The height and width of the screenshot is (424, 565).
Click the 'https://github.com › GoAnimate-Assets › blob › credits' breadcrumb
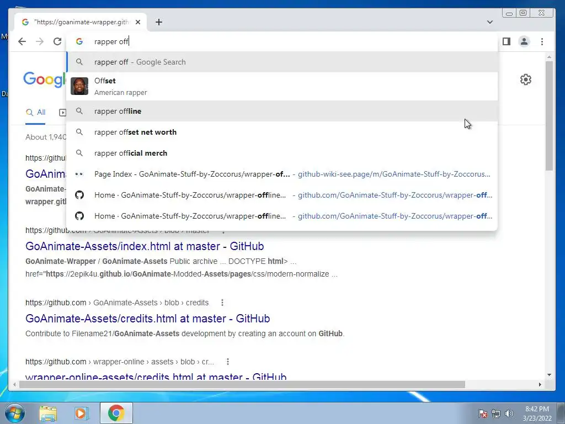tap(117, 303)
